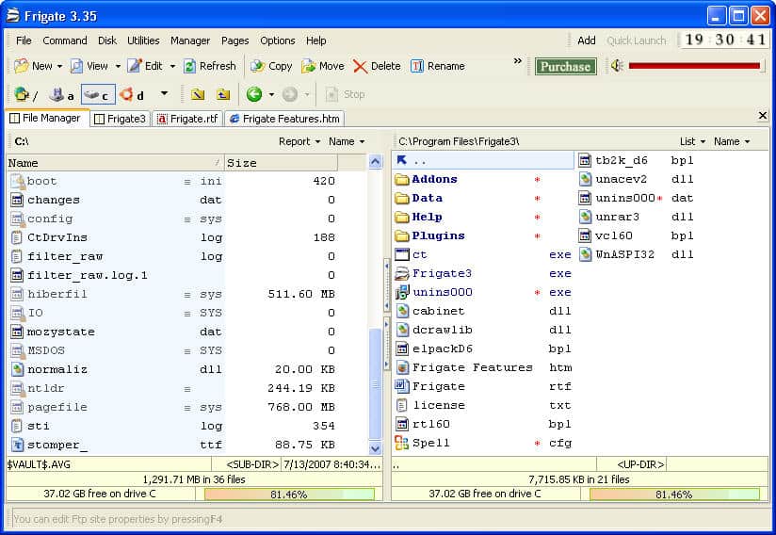Switch to floppy drive a

click(x=61, y=94)
